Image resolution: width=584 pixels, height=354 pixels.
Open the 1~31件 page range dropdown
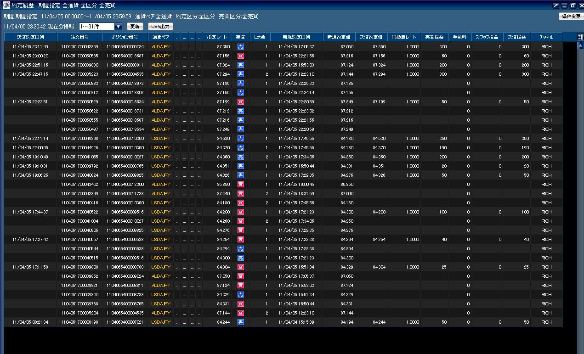click(101, 27)
